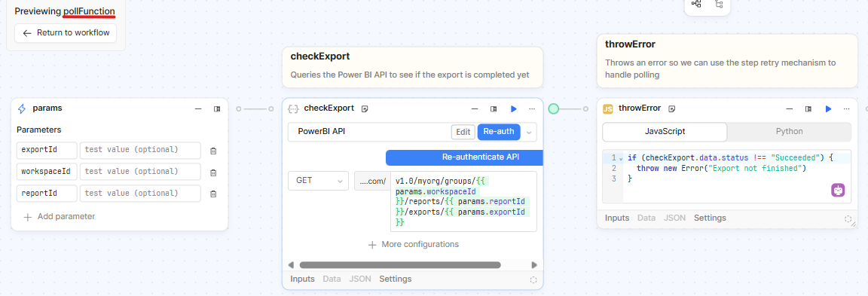Open purple AI assistant robot icon
The image size is (868, 296).
coord(838,190)
